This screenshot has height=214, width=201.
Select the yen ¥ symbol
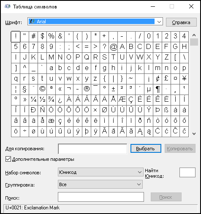click(184, 79)
